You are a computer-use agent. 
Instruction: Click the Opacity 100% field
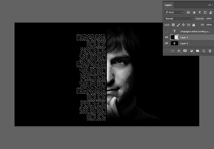point(209,18)
